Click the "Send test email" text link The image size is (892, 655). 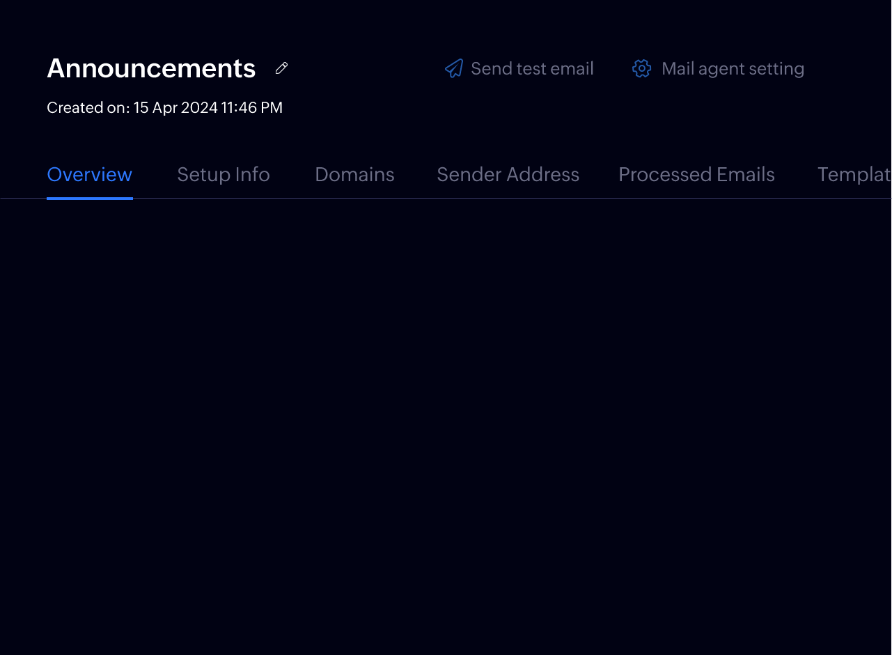click(x=532, y=69)
